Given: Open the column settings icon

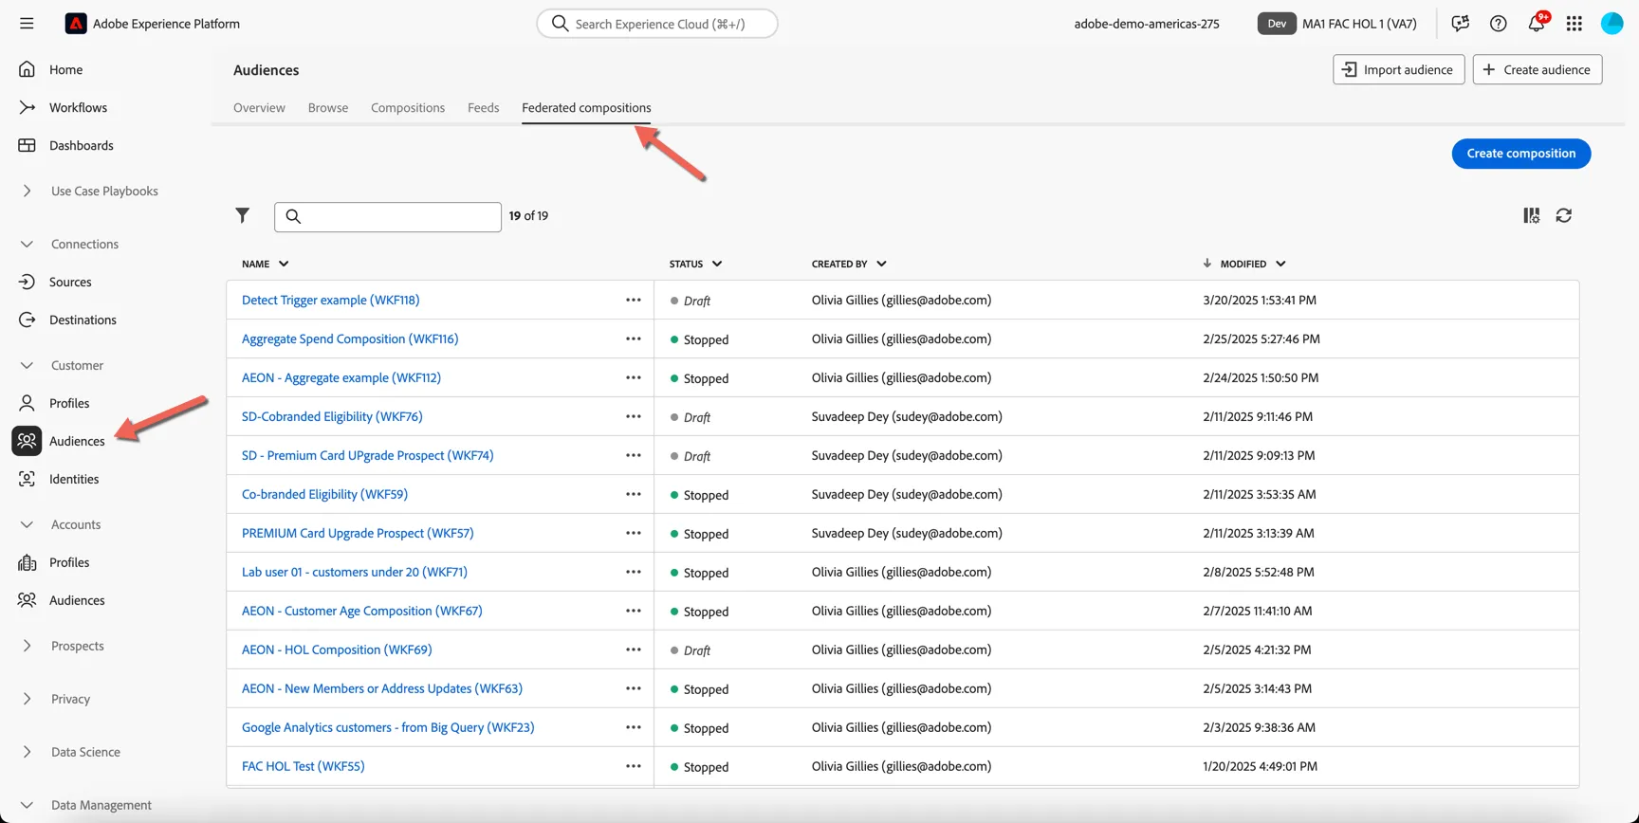Looking at the screenshot, I should [1532, 216].
